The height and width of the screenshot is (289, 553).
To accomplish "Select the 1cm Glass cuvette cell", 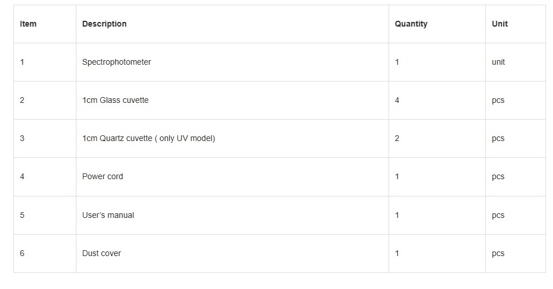I will tap(115, 100).
